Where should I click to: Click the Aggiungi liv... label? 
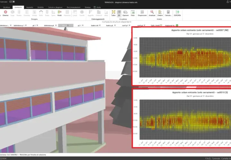coord(170,25)
